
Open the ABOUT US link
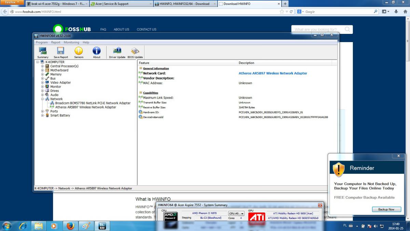pos(121,29)
